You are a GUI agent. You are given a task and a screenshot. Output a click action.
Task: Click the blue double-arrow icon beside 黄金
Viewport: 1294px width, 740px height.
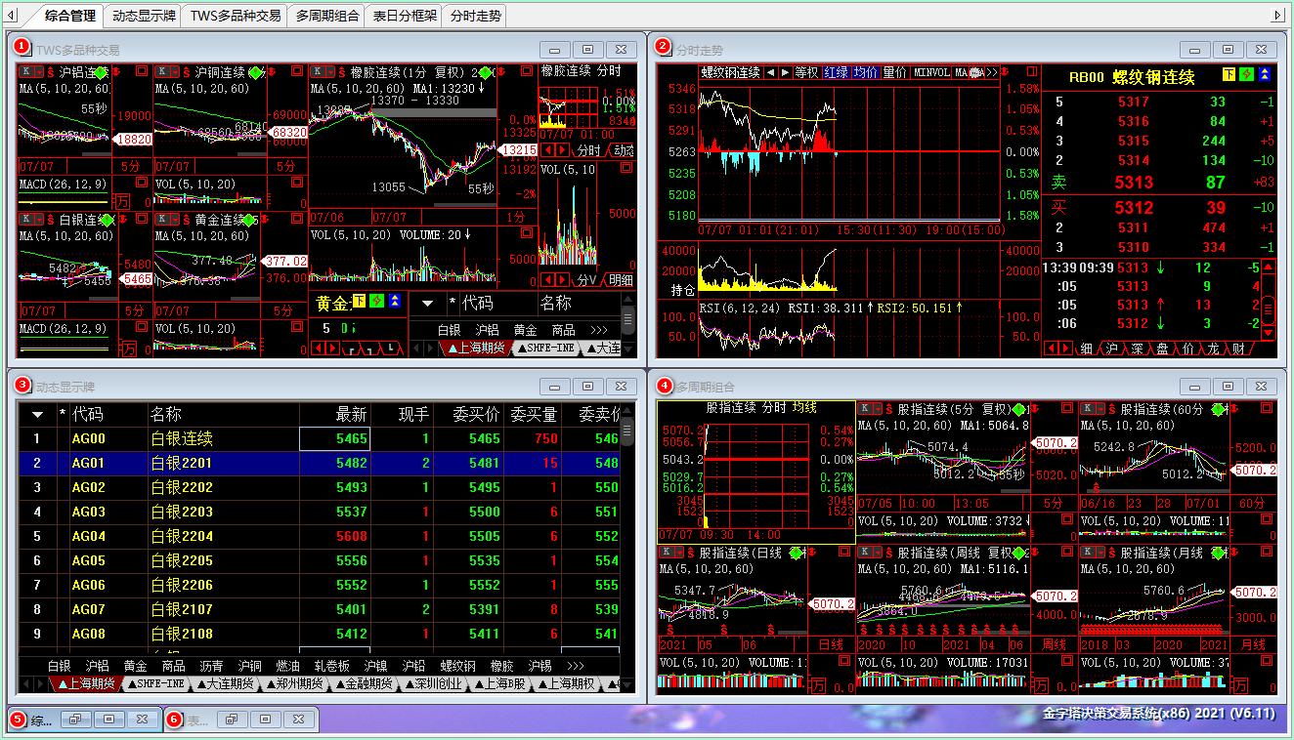click(x=393, y=302)
